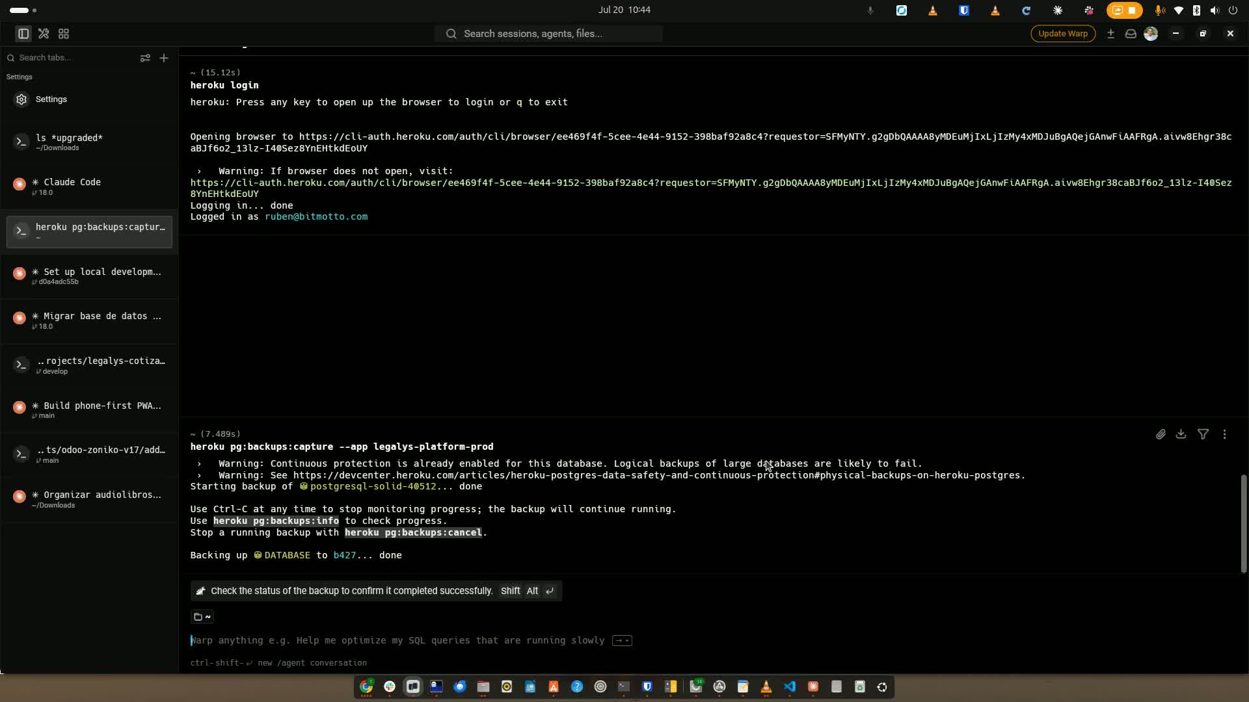Open the Trash from the dock
1249x702 pixels.
pos(860,687)
